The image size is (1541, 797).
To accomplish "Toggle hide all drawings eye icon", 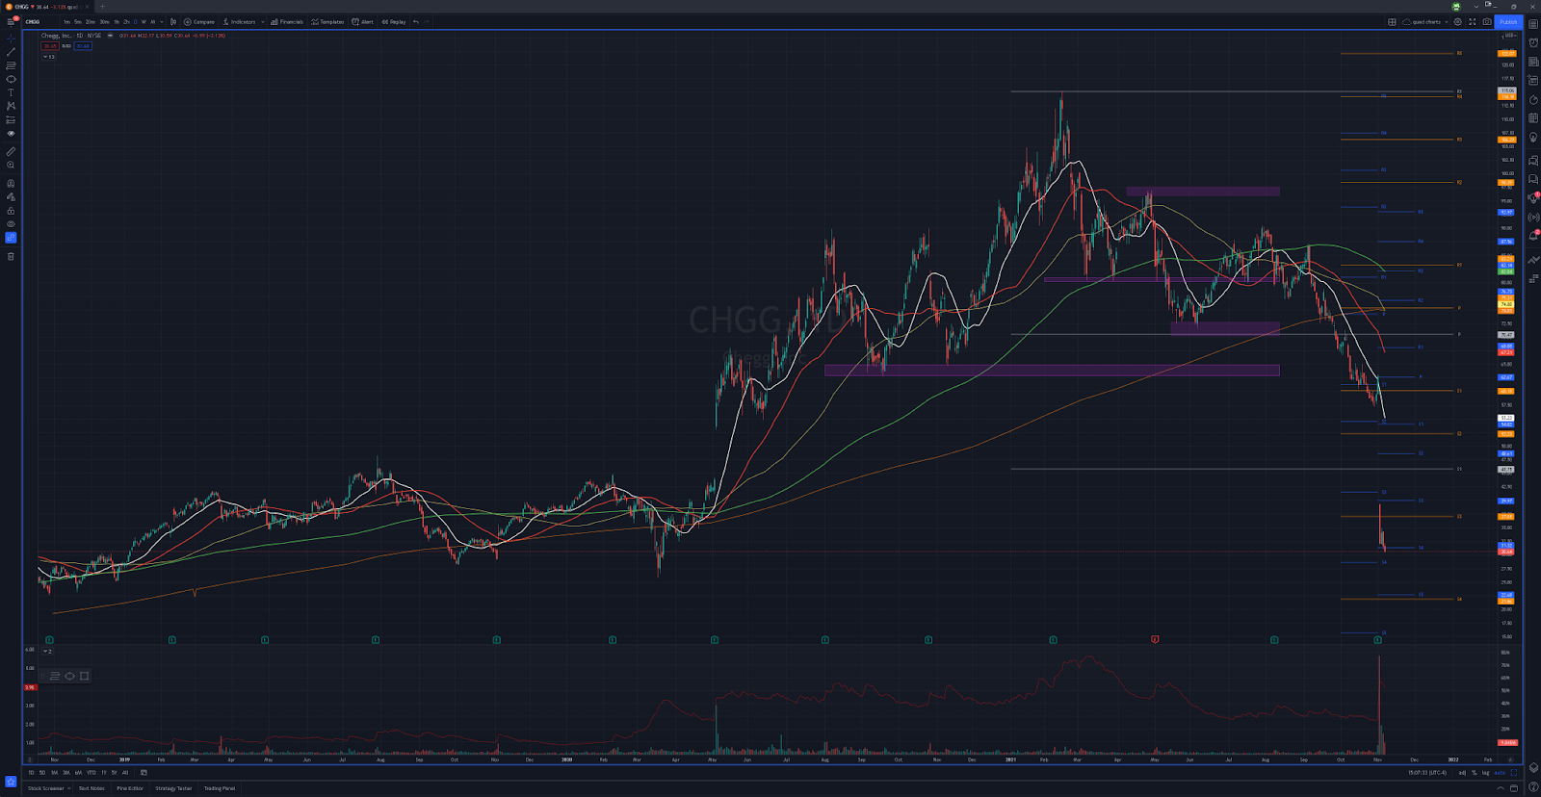I will pyautogui.click(x=11, y=224).
